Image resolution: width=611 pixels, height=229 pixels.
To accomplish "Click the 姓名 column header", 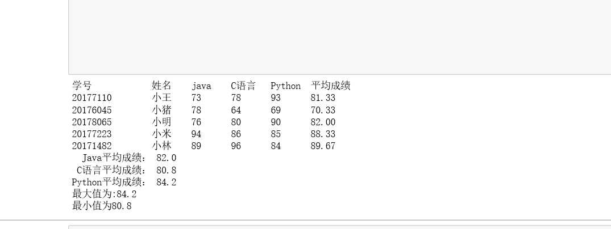I will [161, 86].
